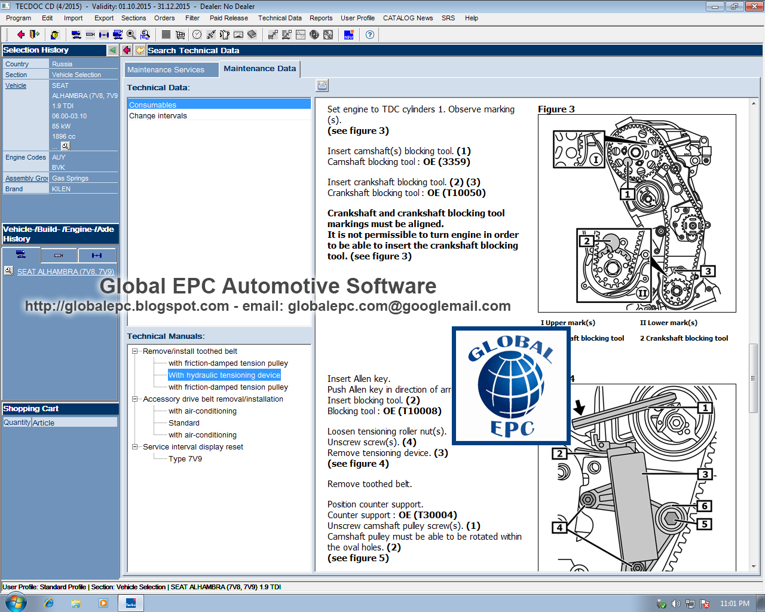Click the yellow return arrow beside Search Technical Data

[140, 50]
